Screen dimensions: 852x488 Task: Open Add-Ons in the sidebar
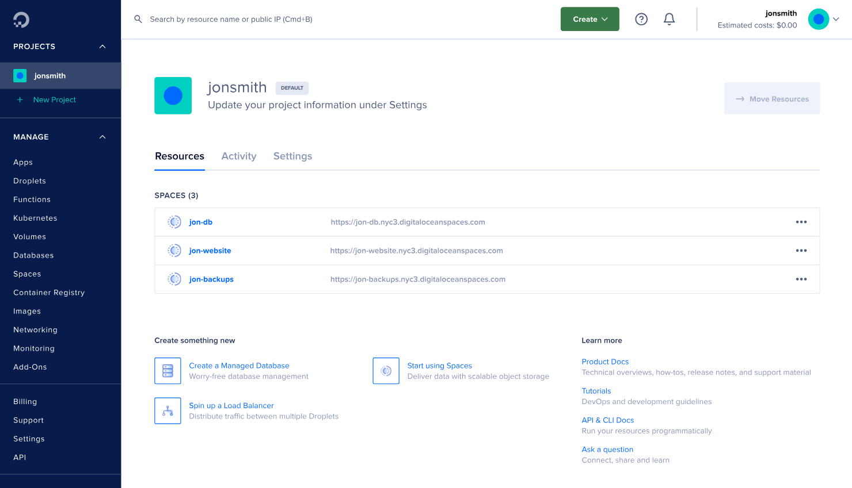tap(30, 367)
